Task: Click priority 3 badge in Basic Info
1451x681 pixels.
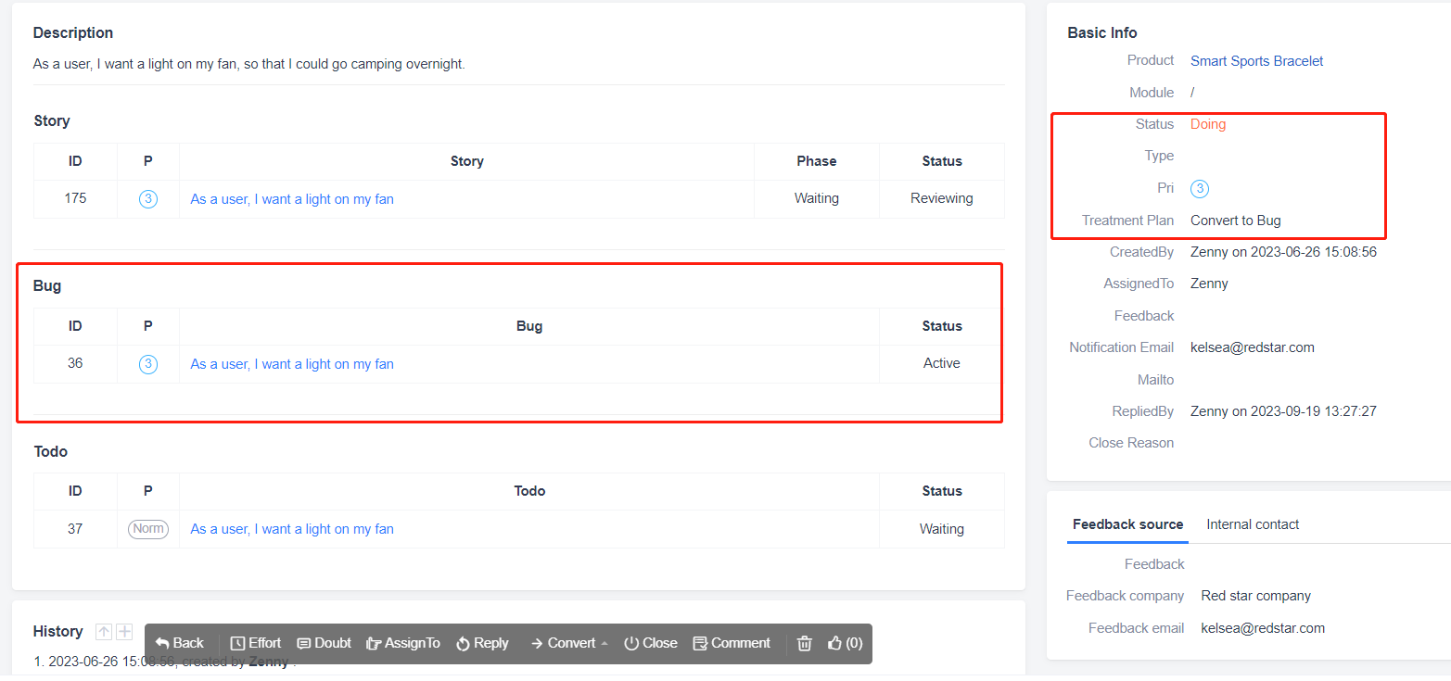Action: [1199, 189]
